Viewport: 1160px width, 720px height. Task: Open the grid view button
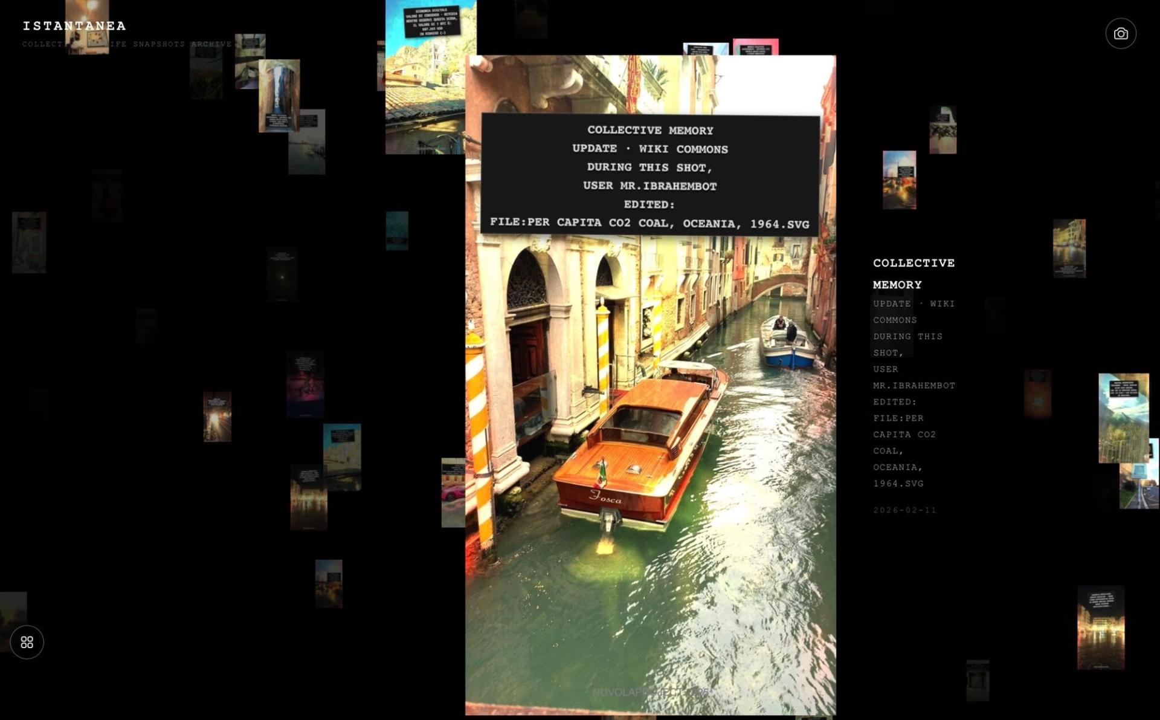pos(27,642)
